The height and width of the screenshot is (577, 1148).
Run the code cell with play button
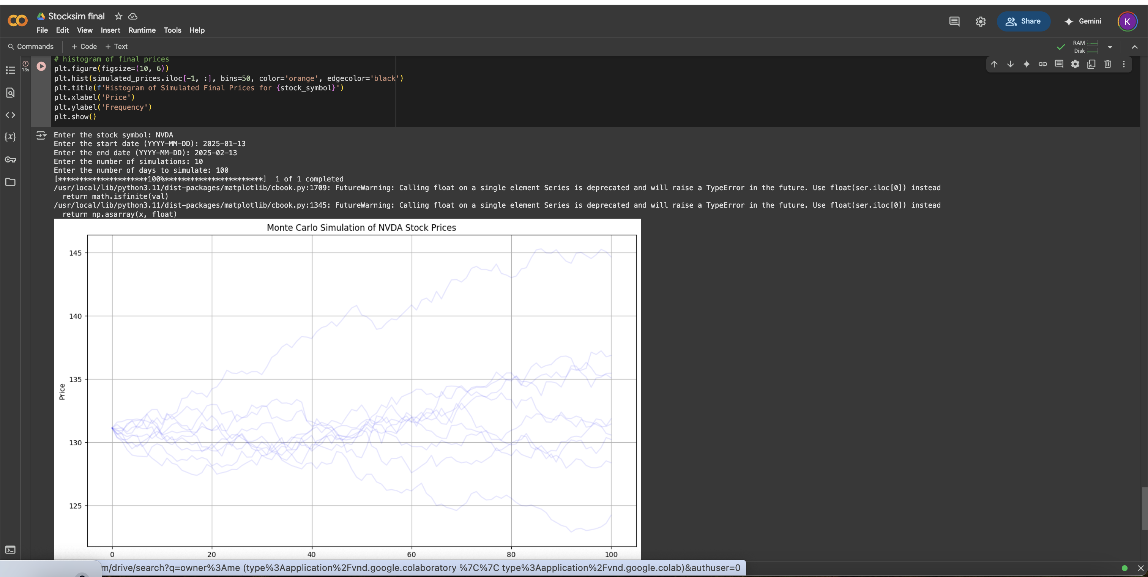41,66
